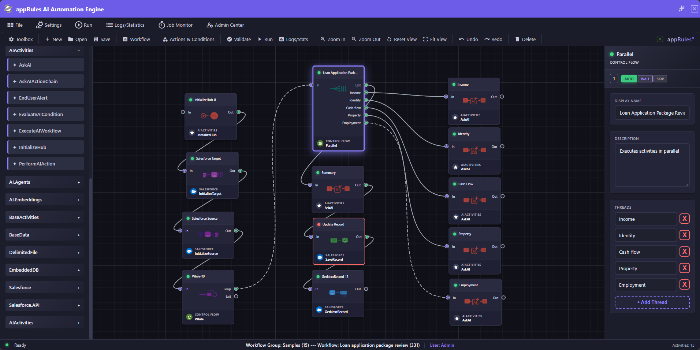Open the Toolbox panel
Screen dimensions: 700x350
pyautogui.click(x=21, y=39)
